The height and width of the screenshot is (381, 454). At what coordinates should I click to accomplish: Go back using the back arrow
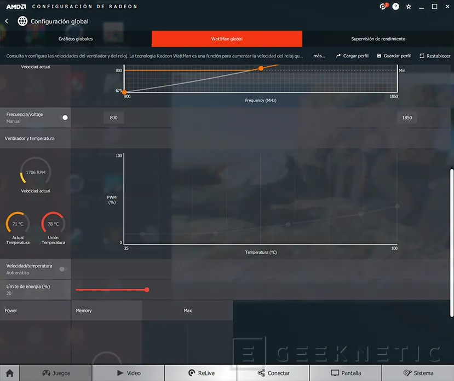click(7, 21)
